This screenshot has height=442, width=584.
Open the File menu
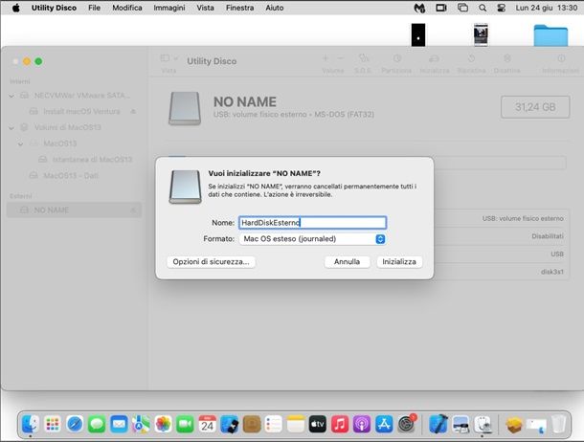click(94, 8)
